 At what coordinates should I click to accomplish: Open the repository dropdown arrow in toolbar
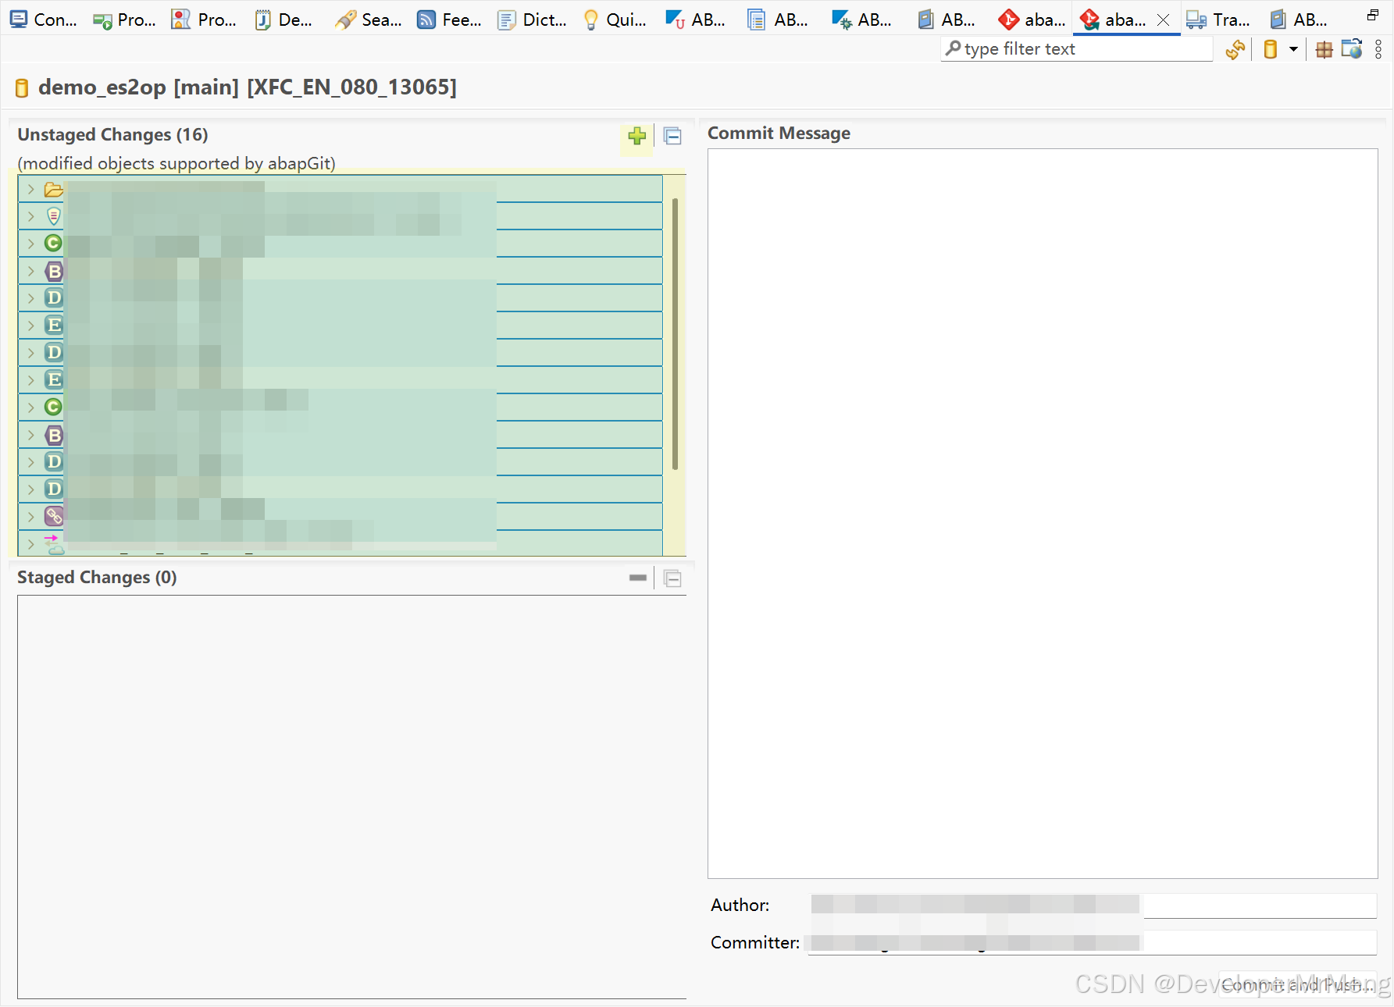click(x=1293, y=49)
